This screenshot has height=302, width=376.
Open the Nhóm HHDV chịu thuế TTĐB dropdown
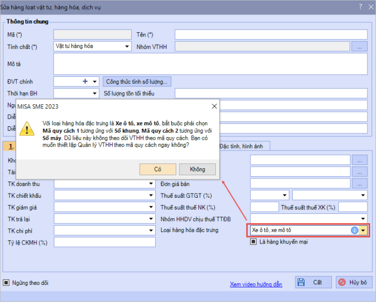363,219
